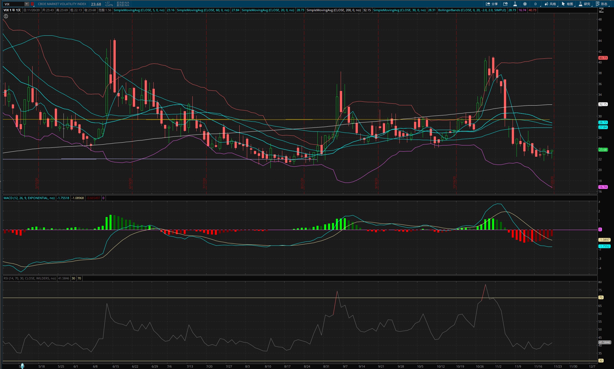Viewport: 614px width, 369px height.
Task: Click the 日:11/20/20 date readout
Action: coord(31,10)
